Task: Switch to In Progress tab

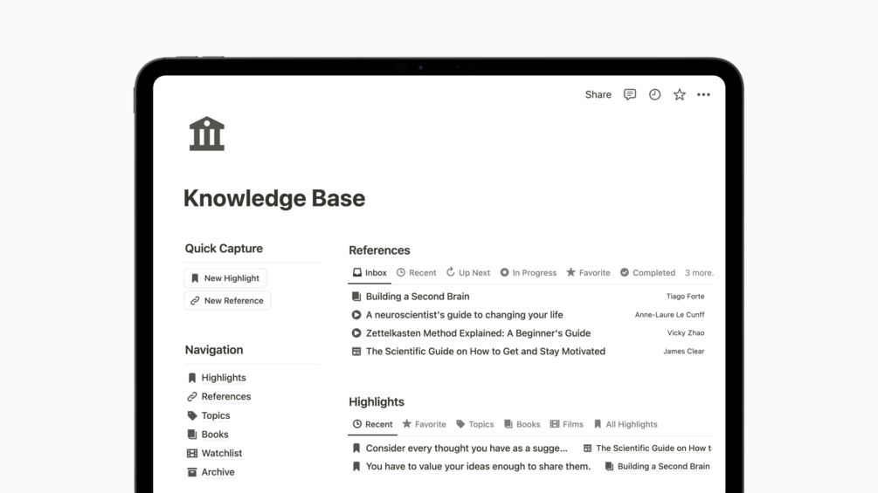Action: pyautogui.click(x=528, y=273)
